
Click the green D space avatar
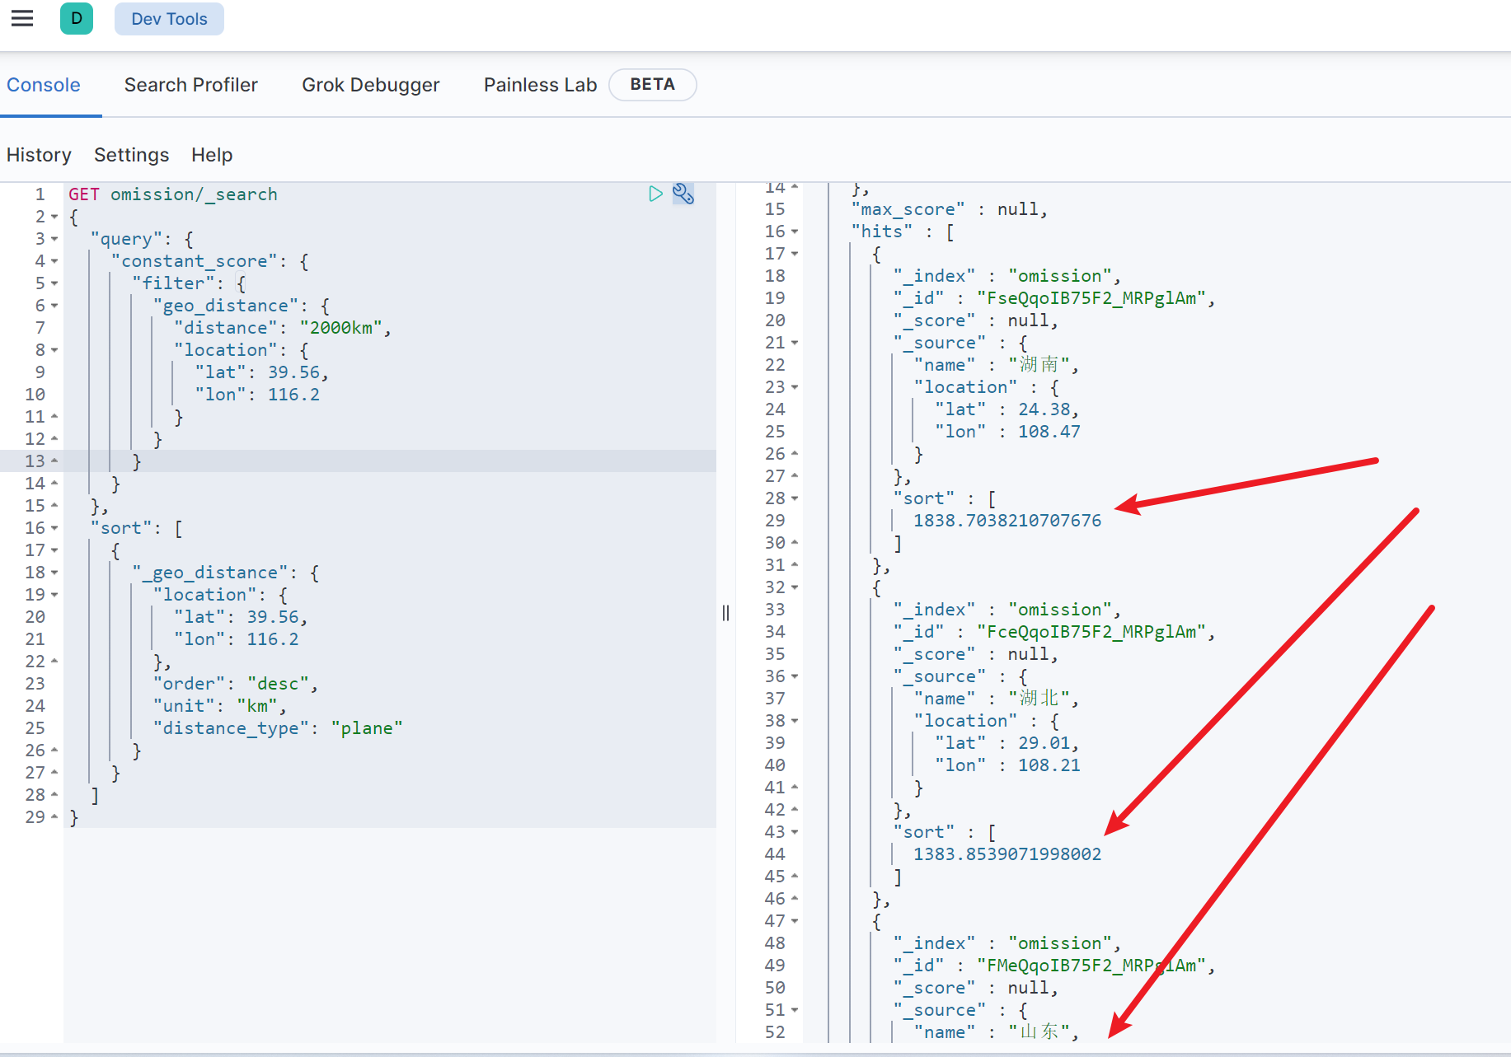pyautogui.click(x=77, y=18)
